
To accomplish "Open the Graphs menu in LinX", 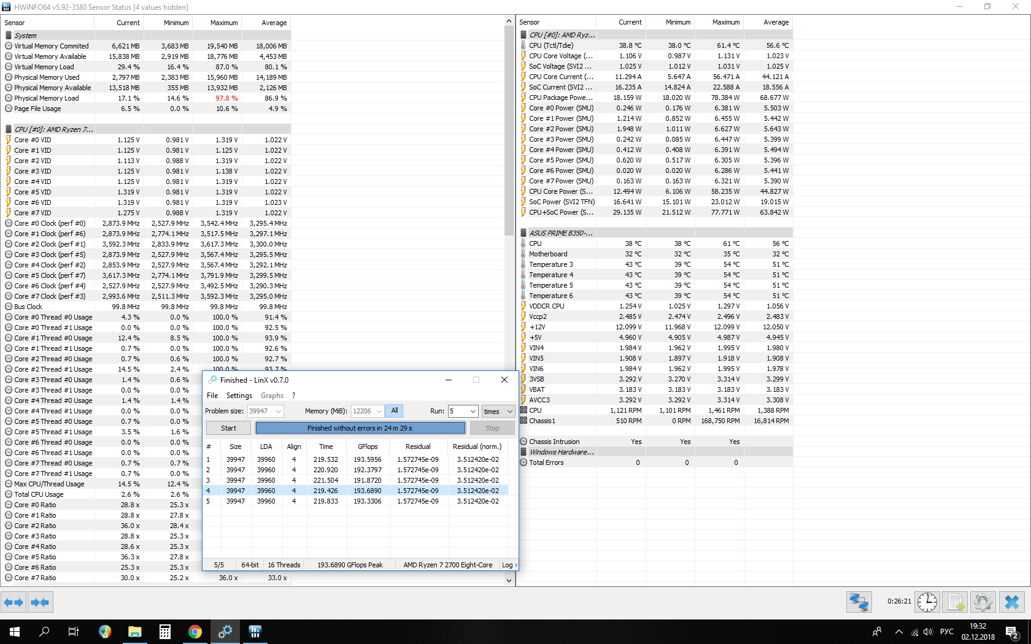I will pyautogui.click(x=272, y=396).
